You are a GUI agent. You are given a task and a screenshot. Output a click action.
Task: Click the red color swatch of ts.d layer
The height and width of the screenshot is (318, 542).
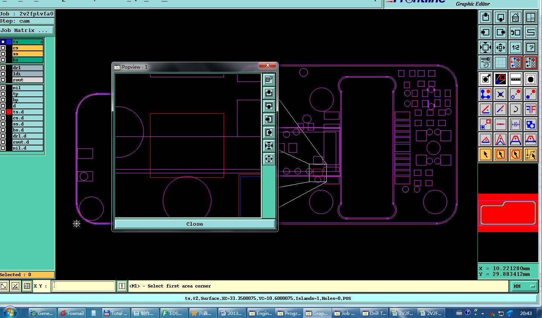pos(9,112)
